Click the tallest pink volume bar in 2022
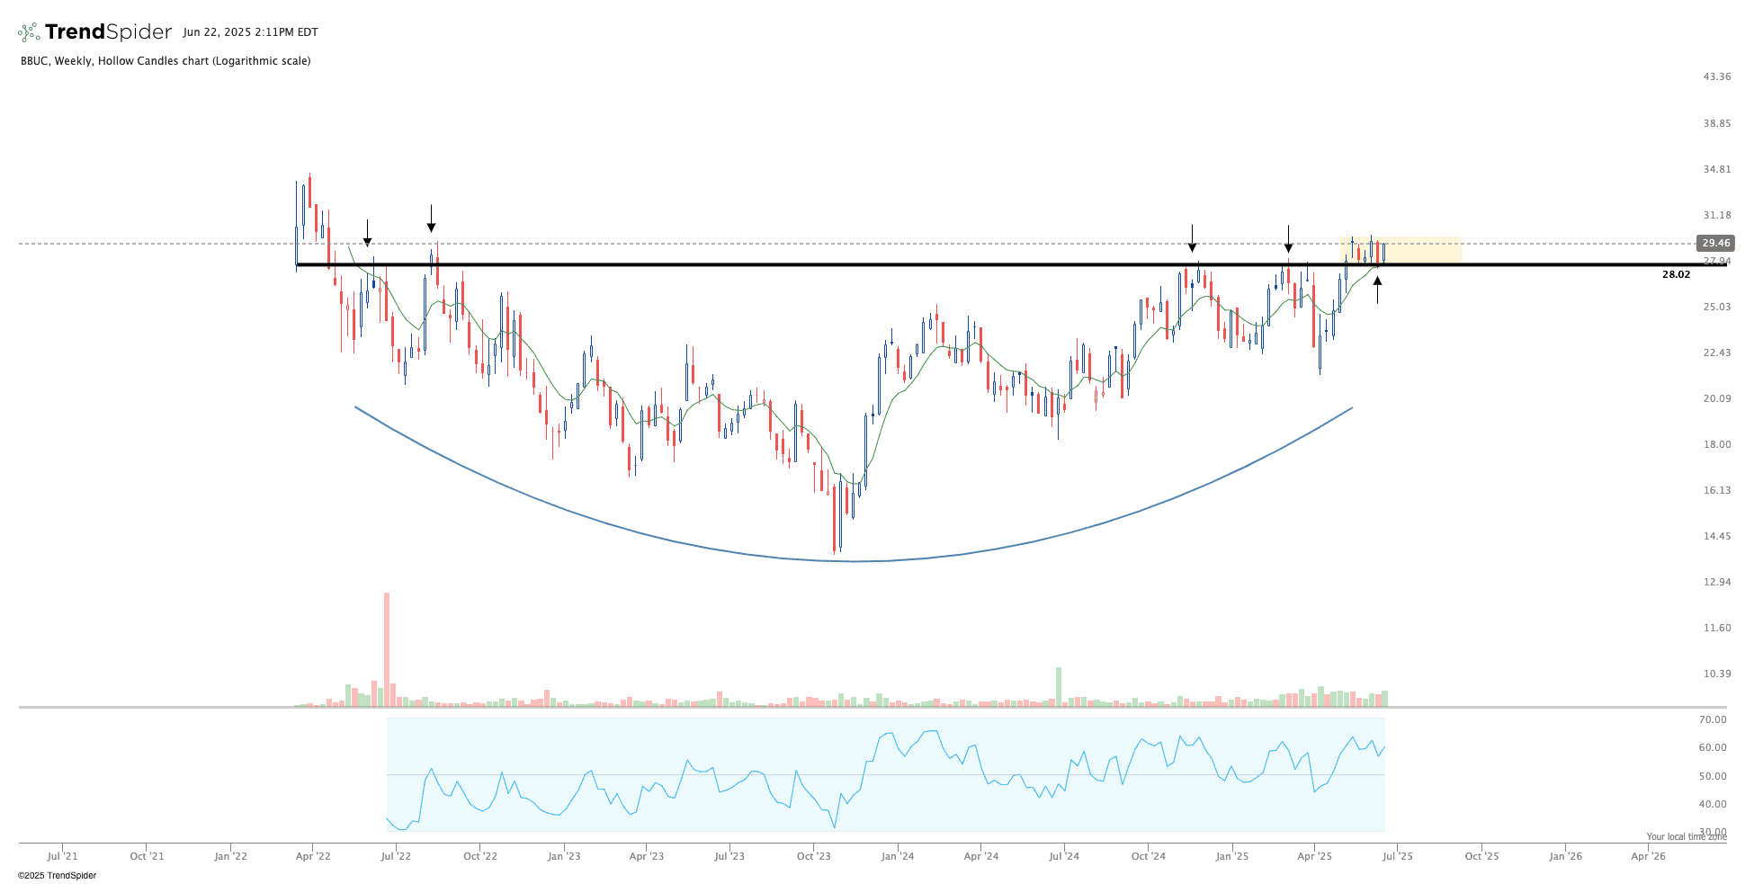This screenshot has height=884, width=1754. point(387,649)
